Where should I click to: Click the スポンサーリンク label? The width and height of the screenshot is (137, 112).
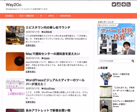point(106,22)
